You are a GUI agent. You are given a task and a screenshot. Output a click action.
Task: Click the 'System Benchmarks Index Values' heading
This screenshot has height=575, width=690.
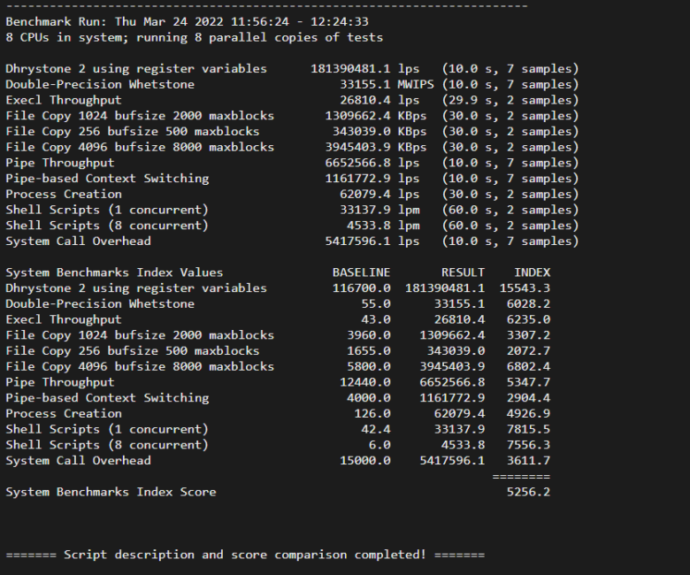coord(114,272)
